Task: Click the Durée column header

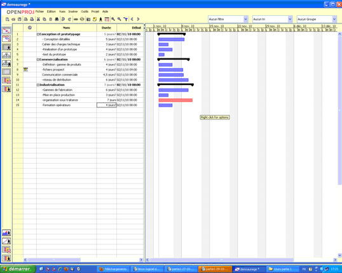Action: tap(106, 28)
